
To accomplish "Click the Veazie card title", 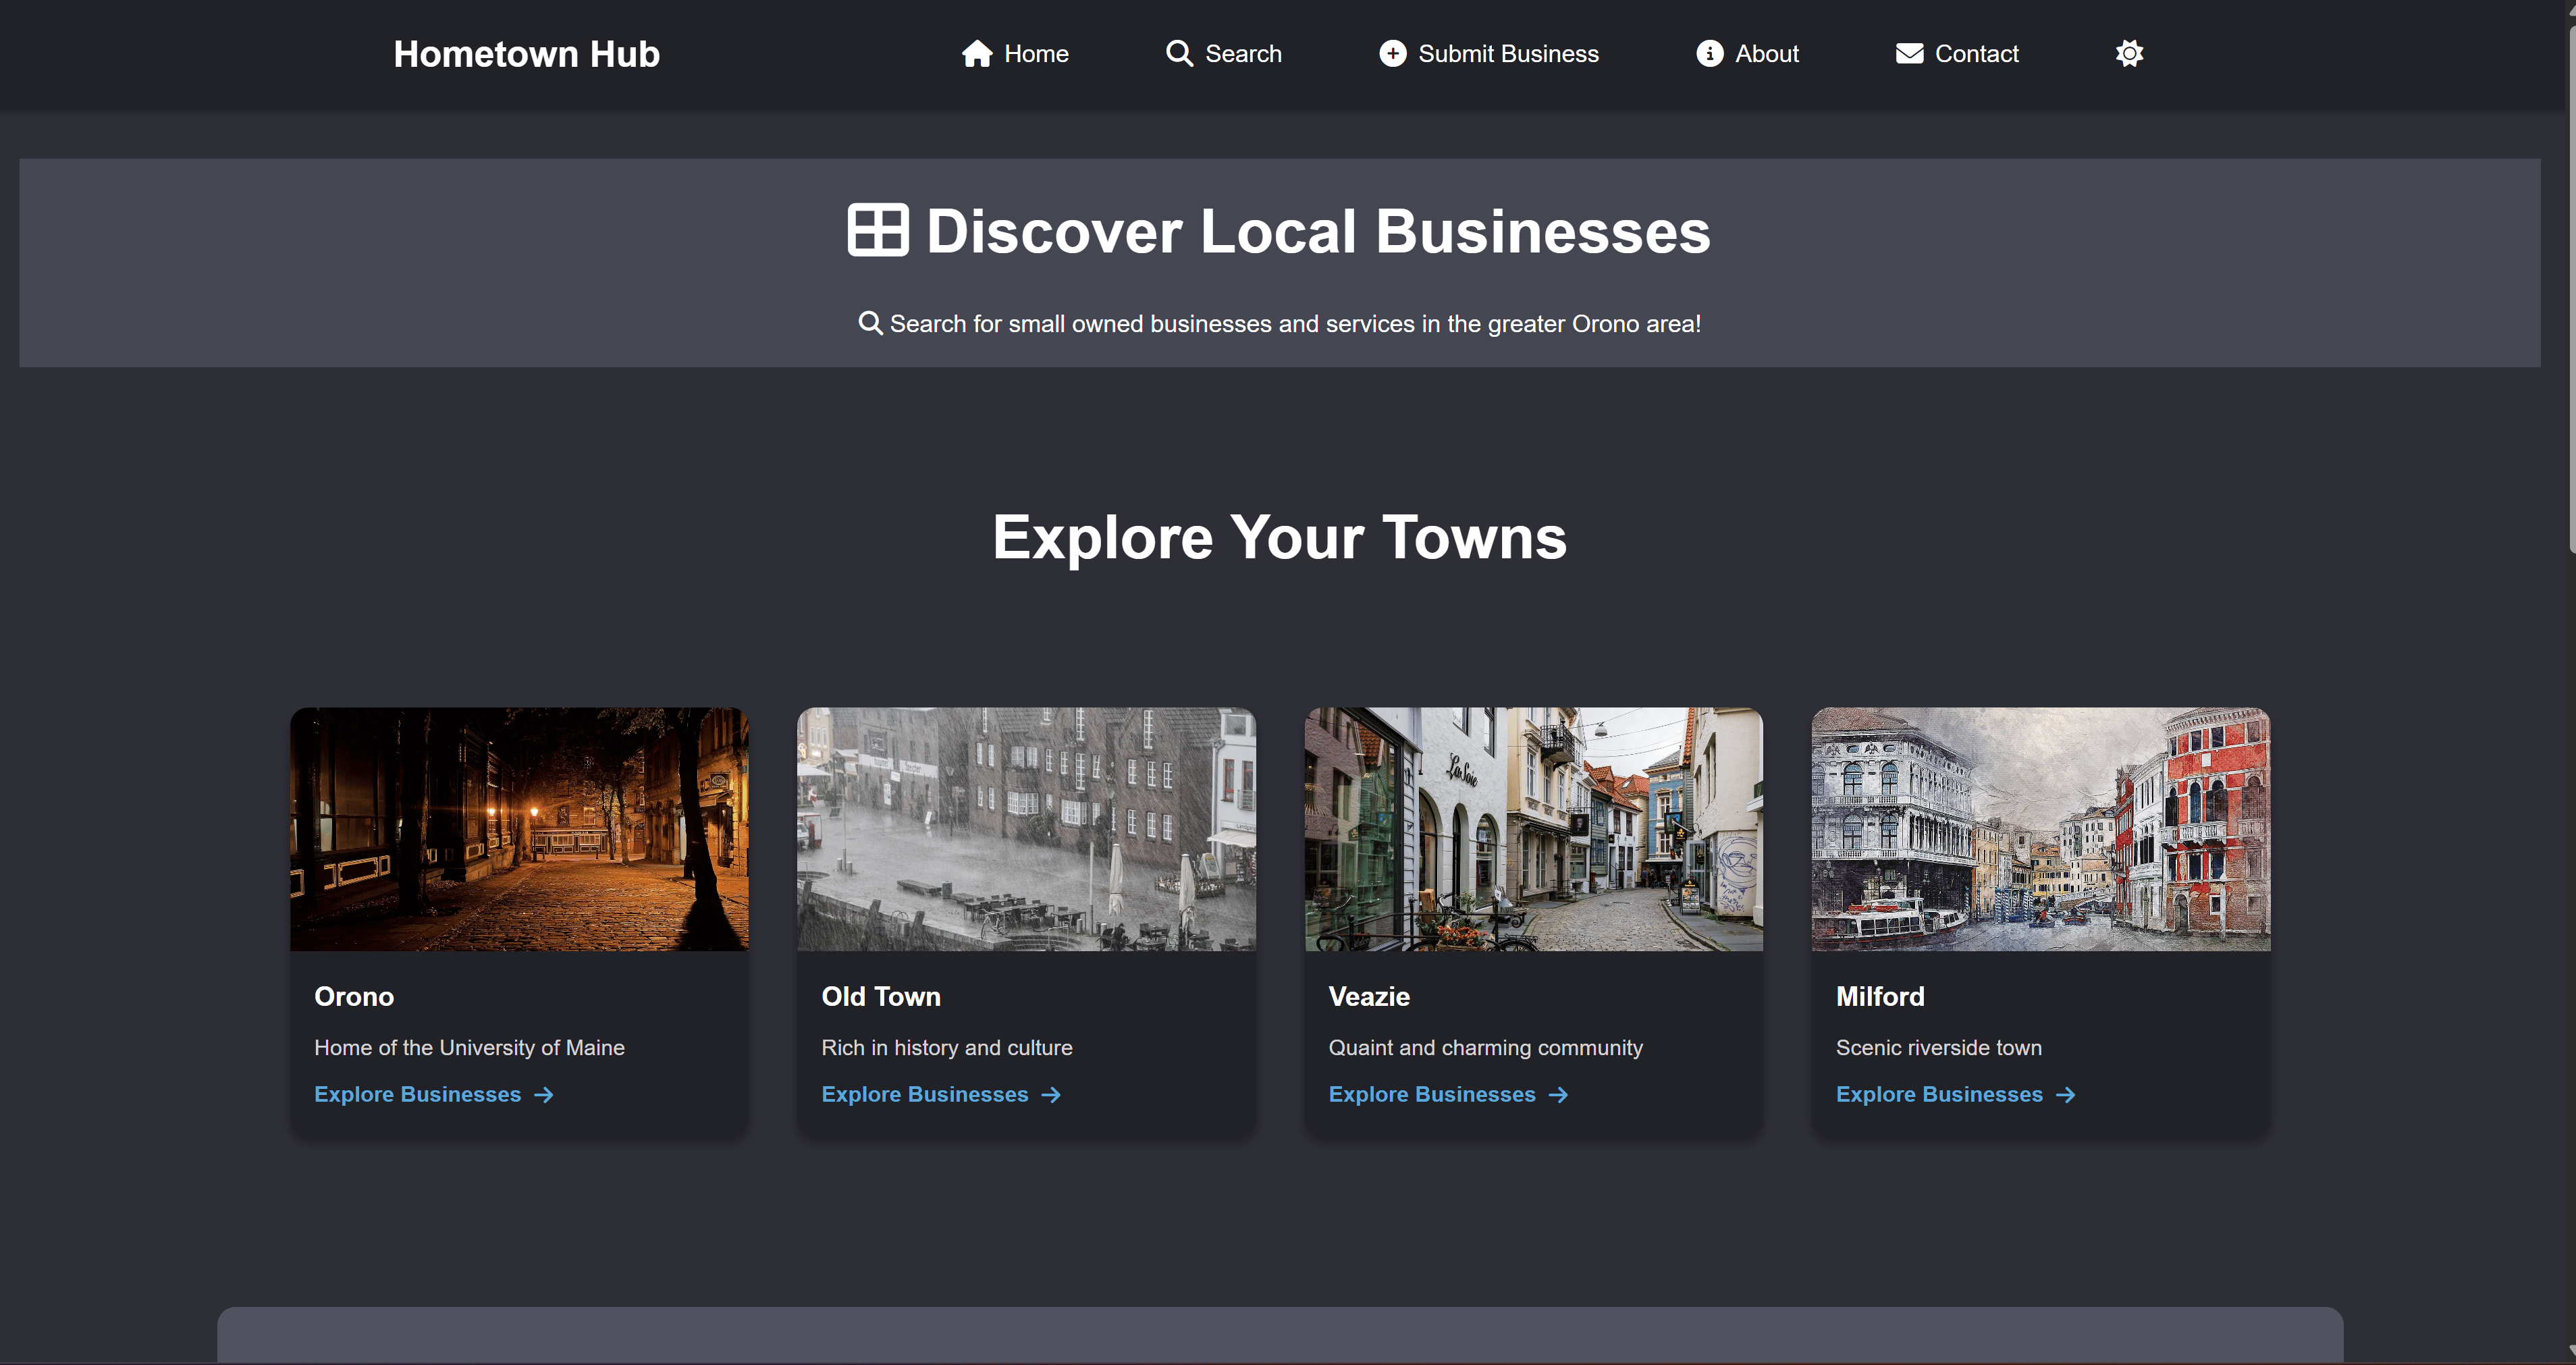I will click(1369, 997).
